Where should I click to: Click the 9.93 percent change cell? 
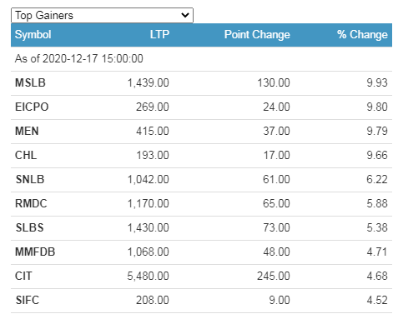click(377, 82)
